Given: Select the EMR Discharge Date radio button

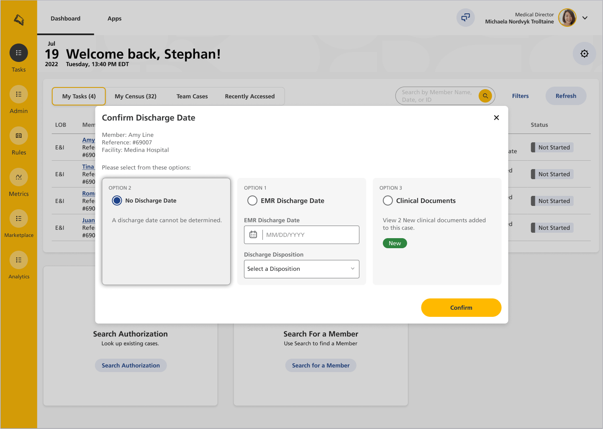Looking at the screenshot, I should click(252, 201).
